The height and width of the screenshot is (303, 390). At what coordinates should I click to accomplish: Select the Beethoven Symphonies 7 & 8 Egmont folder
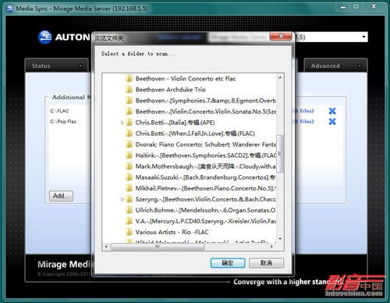[x=206, y=101]
